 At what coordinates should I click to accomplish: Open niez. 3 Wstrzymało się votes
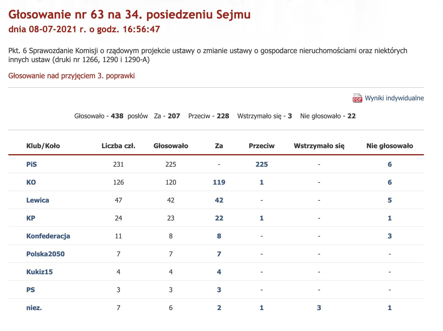(x=319, y=308)
